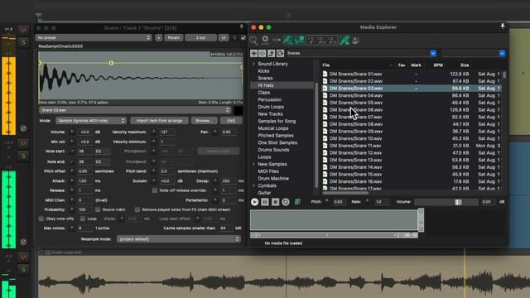Image resolution: width=530 pixels, height=298 pixels.
Task: Click the dock download icon in Media Explorer toolbar
Action: point(355,41)
